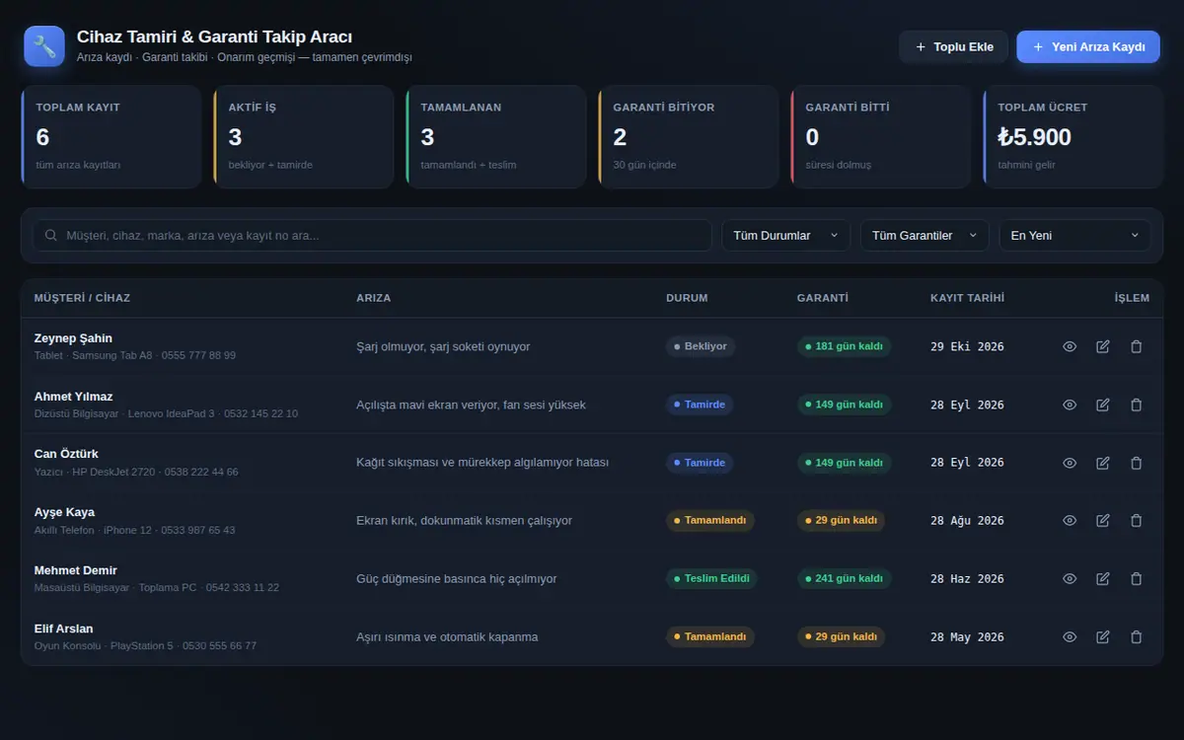Click the Garanti Bitti stat card
The width and height of the screenshot is (1184, 740).
tap(880, 136)
